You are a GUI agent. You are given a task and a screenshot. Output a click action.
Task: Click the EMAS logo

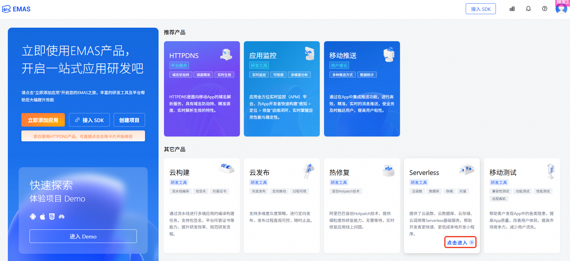(x=16, y=9)
